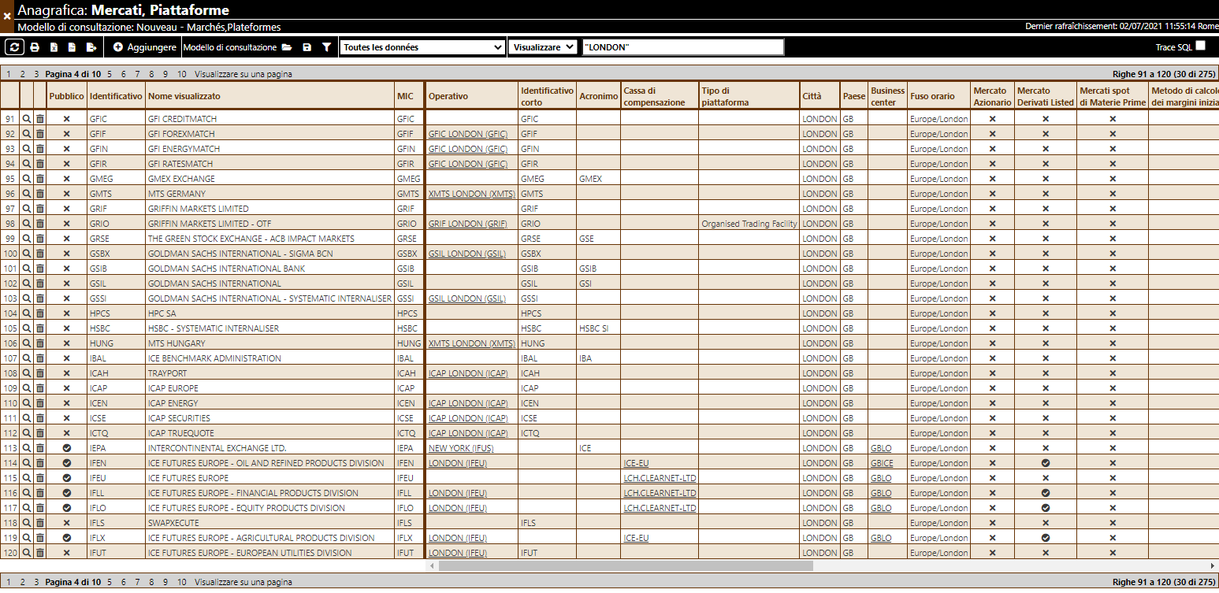Click Visualizzare su una pagina in lower pager
This screenshot has height=593, width=1219.
coord(243,582)
